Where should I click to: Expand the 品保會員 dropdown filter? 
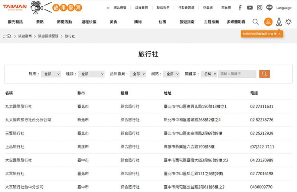tap(138, 74)
